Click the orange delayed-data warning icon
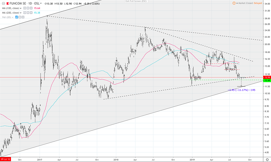This screenshot has width=271, height=162. coord(234,3)
